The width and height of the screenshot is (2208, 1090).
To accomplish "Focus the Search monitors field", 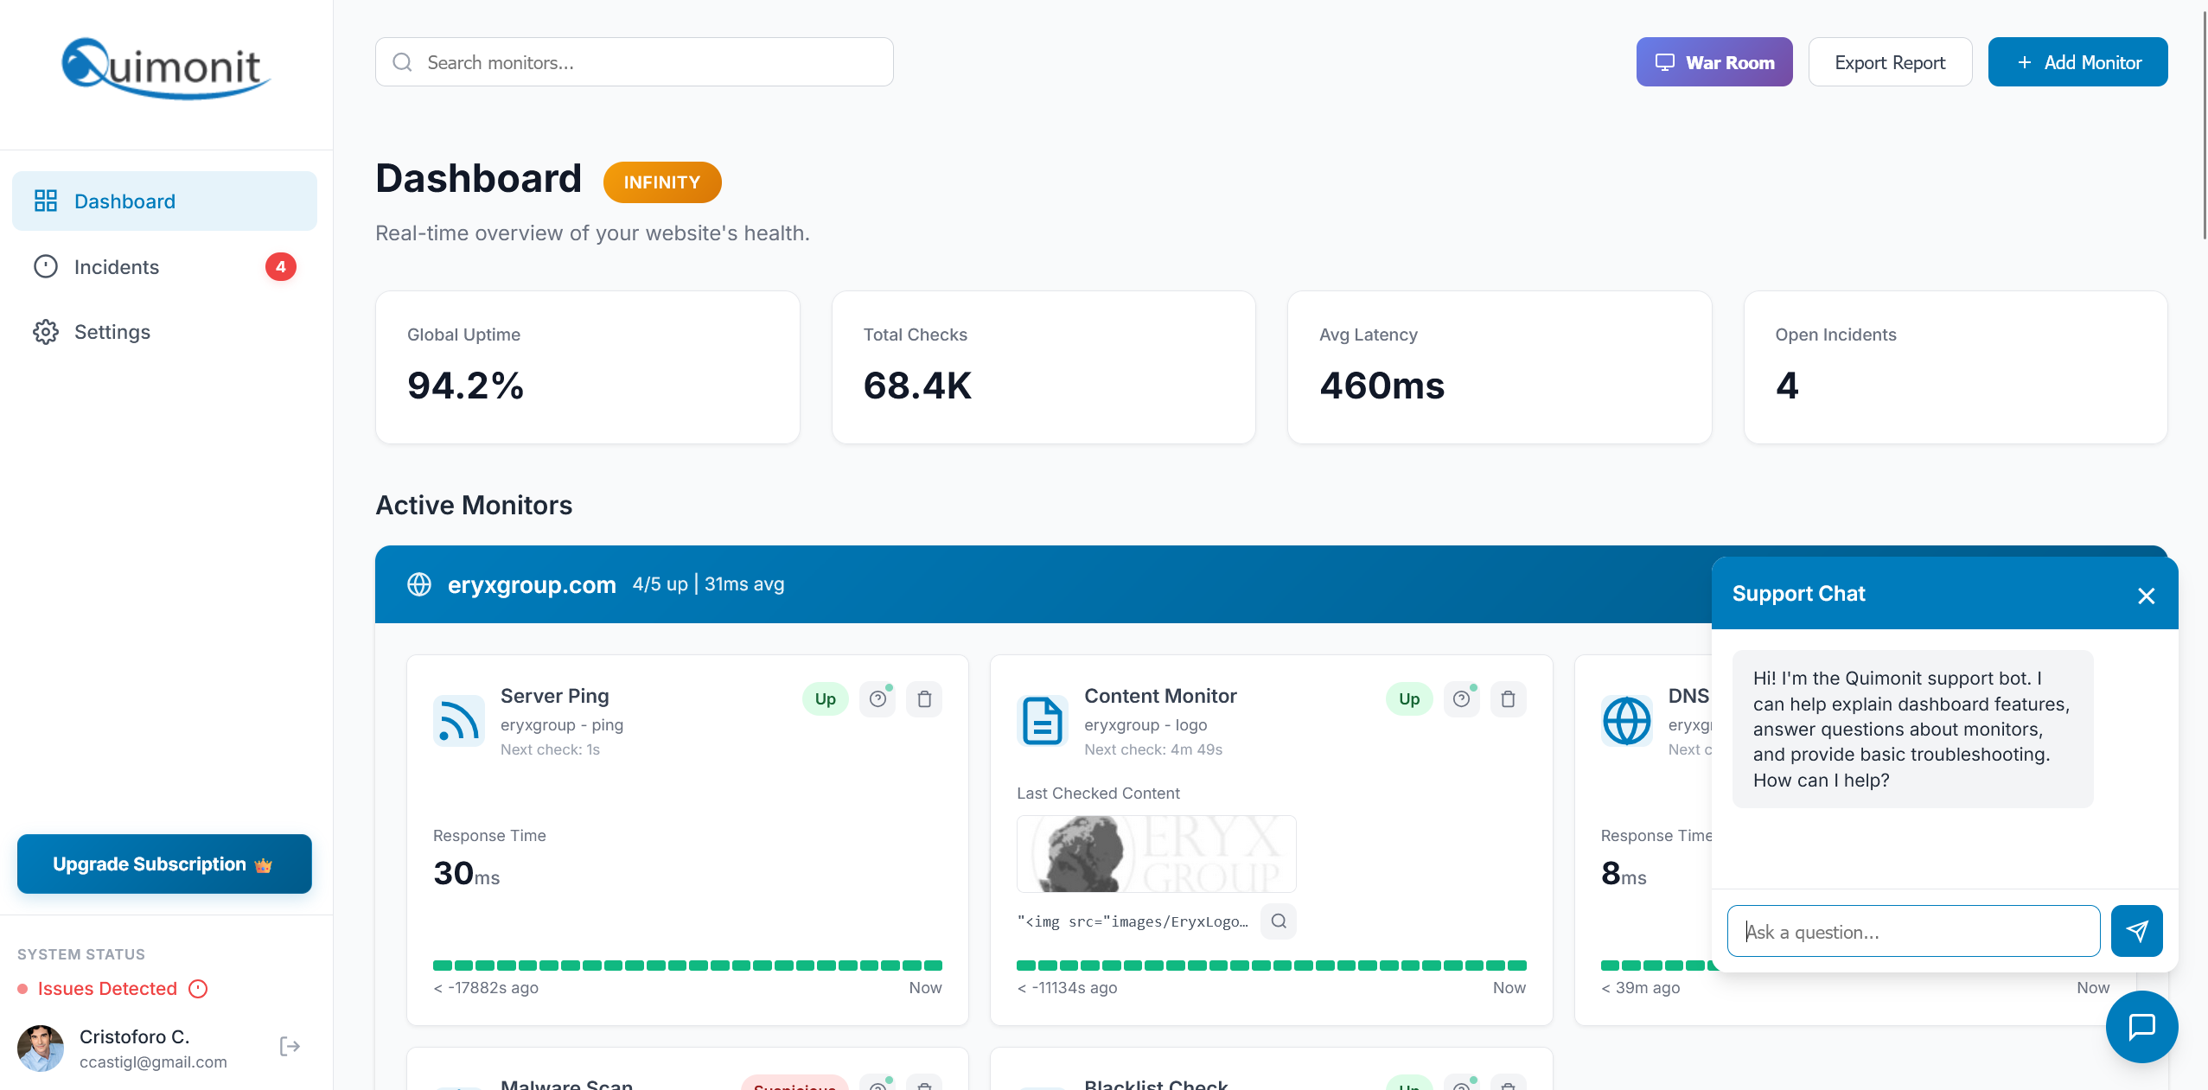I will pyautogui.click(x=635, y=62).
